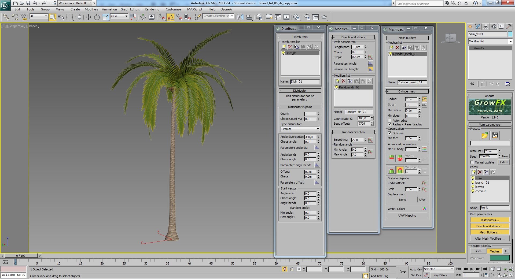The height and width of the screenshot is (279, 515).
Task: Toggle the Angle Snap tool
Action: (x=170, y=17)
